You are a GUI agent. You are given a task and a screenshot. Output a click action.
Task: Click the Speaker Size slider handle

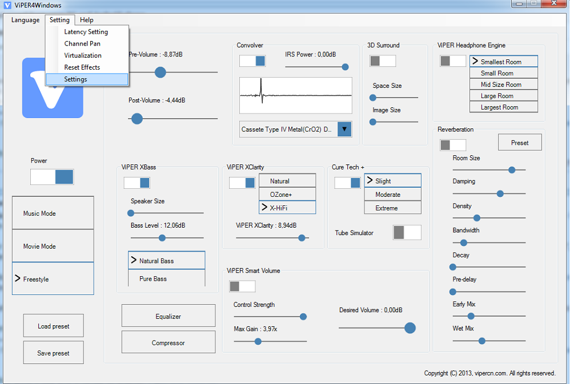pos(131,213)
